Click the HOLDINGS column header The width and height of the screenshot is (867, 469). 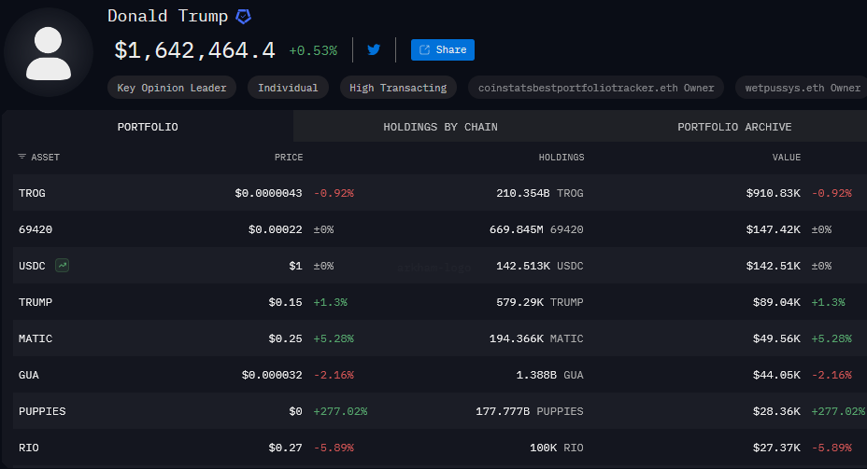coord(561,158)
